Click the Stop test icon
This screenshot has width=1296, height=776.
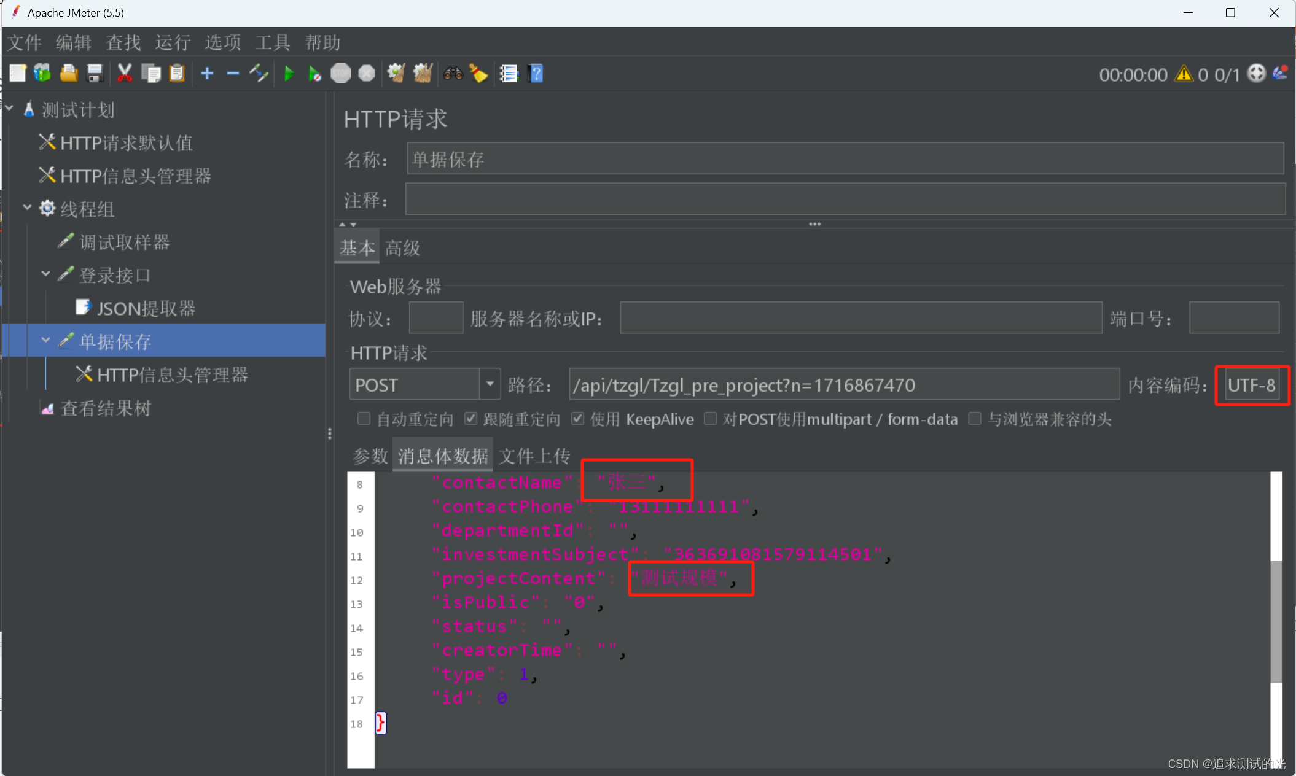[340, 74]
